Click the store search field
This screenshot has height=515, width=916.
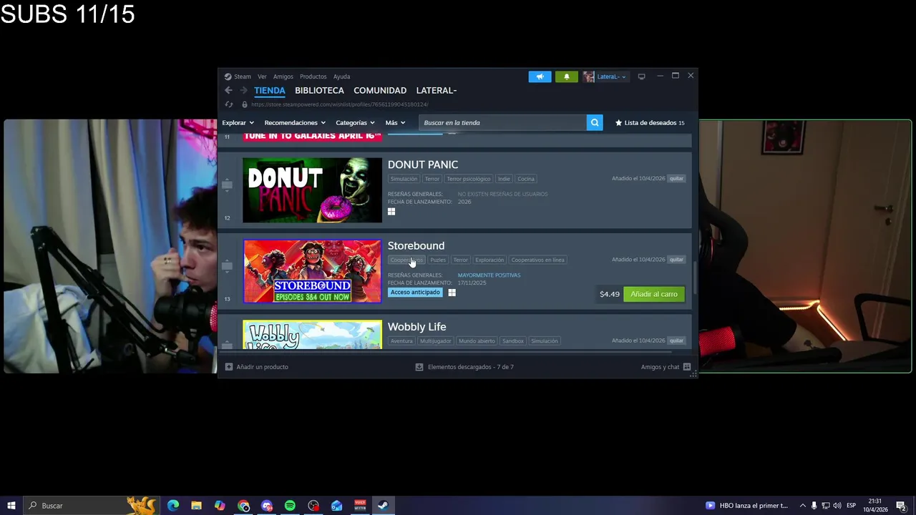click(502, 122)
